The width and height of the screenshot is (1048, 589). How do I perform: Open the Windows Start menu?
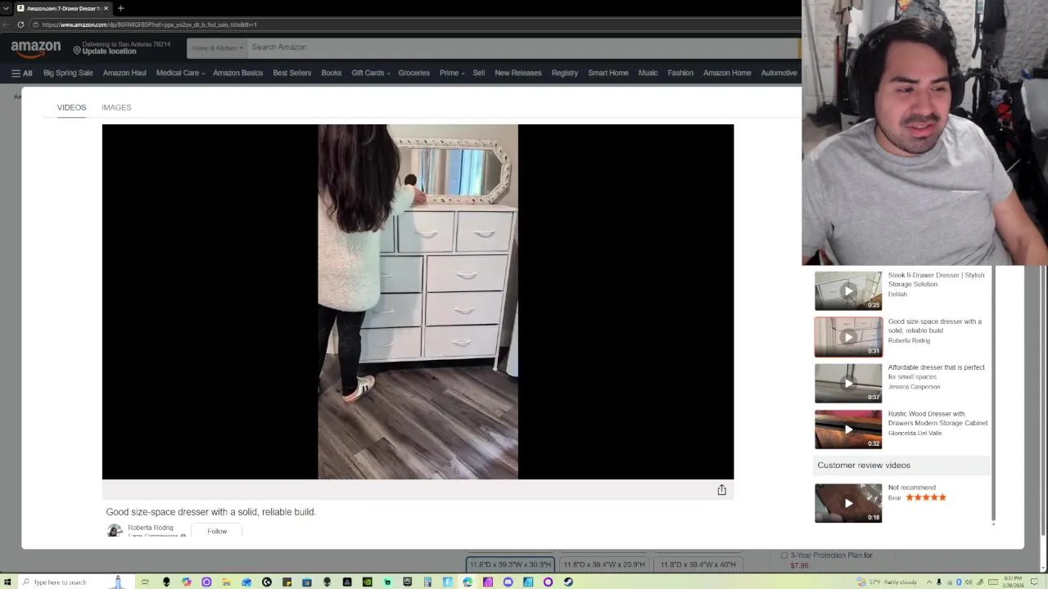pyautogui.click(x=7, y=582)
